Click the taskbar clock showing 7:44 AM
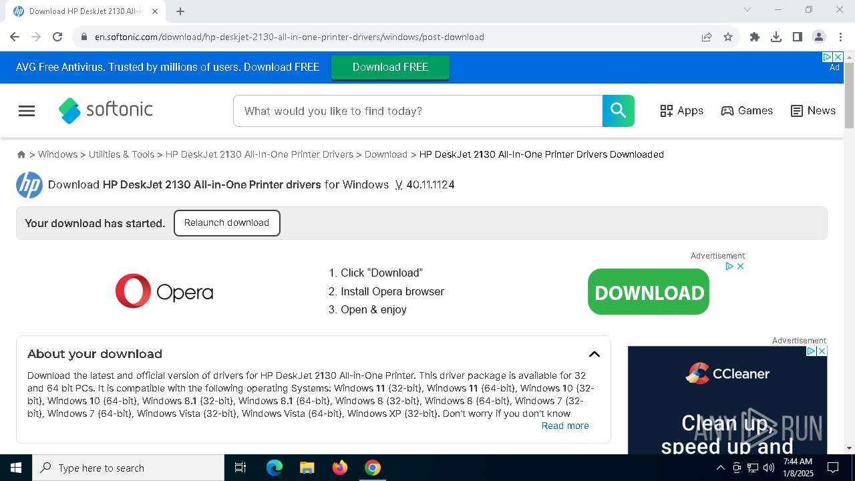This screenshot has height=481, width=855. pos(798,468)
